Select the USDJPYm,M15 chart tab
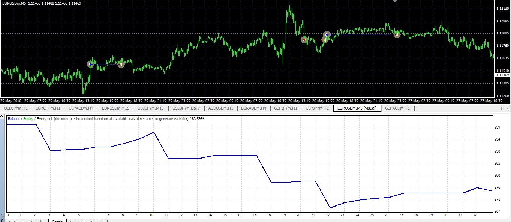Viewport: 511px width, 222px height. [150, 108]
